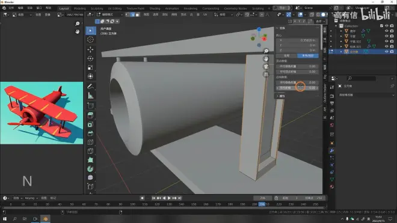Click edge mean crease 0.00 field
The height and width of the screenshot is (223, 397).
click(297, 88)
